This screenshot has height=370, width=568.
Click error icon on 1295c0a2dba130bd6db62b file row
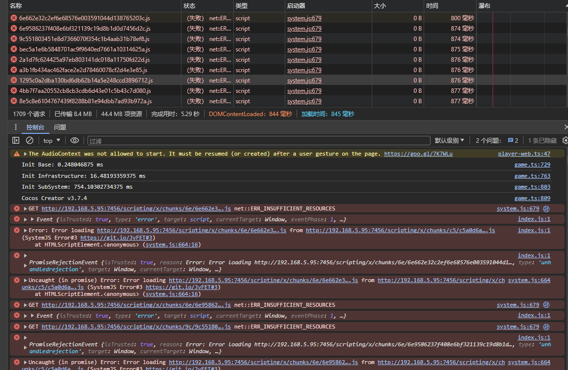(x=14, y=81)
